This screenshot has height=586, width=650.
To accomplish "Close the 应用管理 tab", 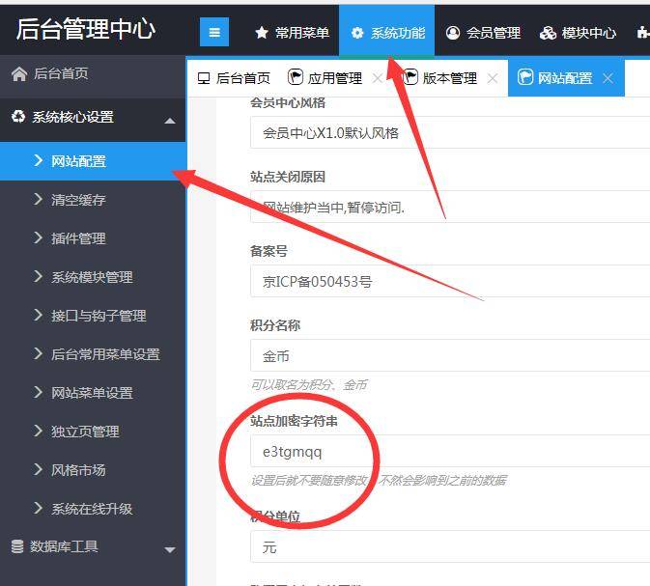I will (377, 78).
